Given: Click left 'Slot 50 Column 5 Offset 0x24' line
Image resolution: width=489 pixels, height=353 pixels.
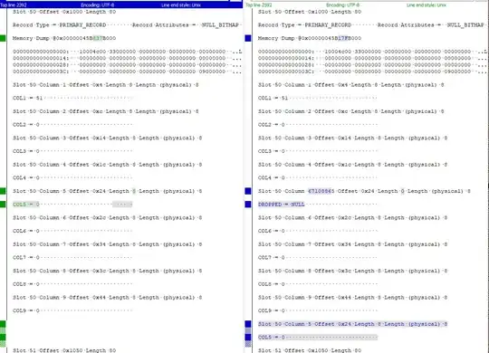Looking at the screenshot, I should coord(107,191).
